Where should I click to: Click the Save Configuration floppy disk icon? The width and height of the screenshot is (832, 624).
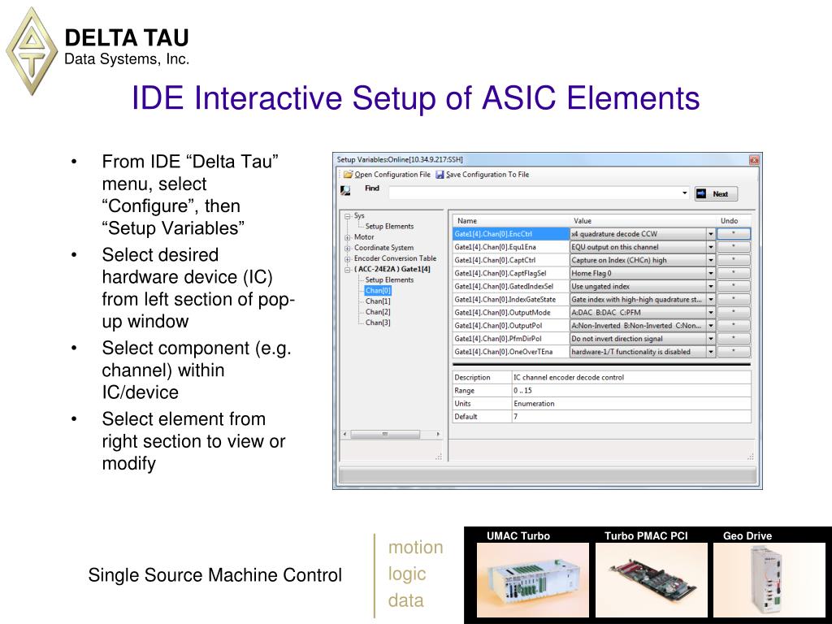(440, 174)
